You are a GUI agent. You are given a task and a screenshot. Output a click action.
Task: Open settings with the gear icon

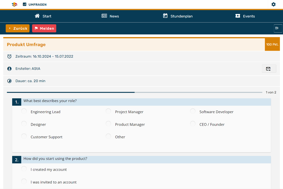(273, 4)
